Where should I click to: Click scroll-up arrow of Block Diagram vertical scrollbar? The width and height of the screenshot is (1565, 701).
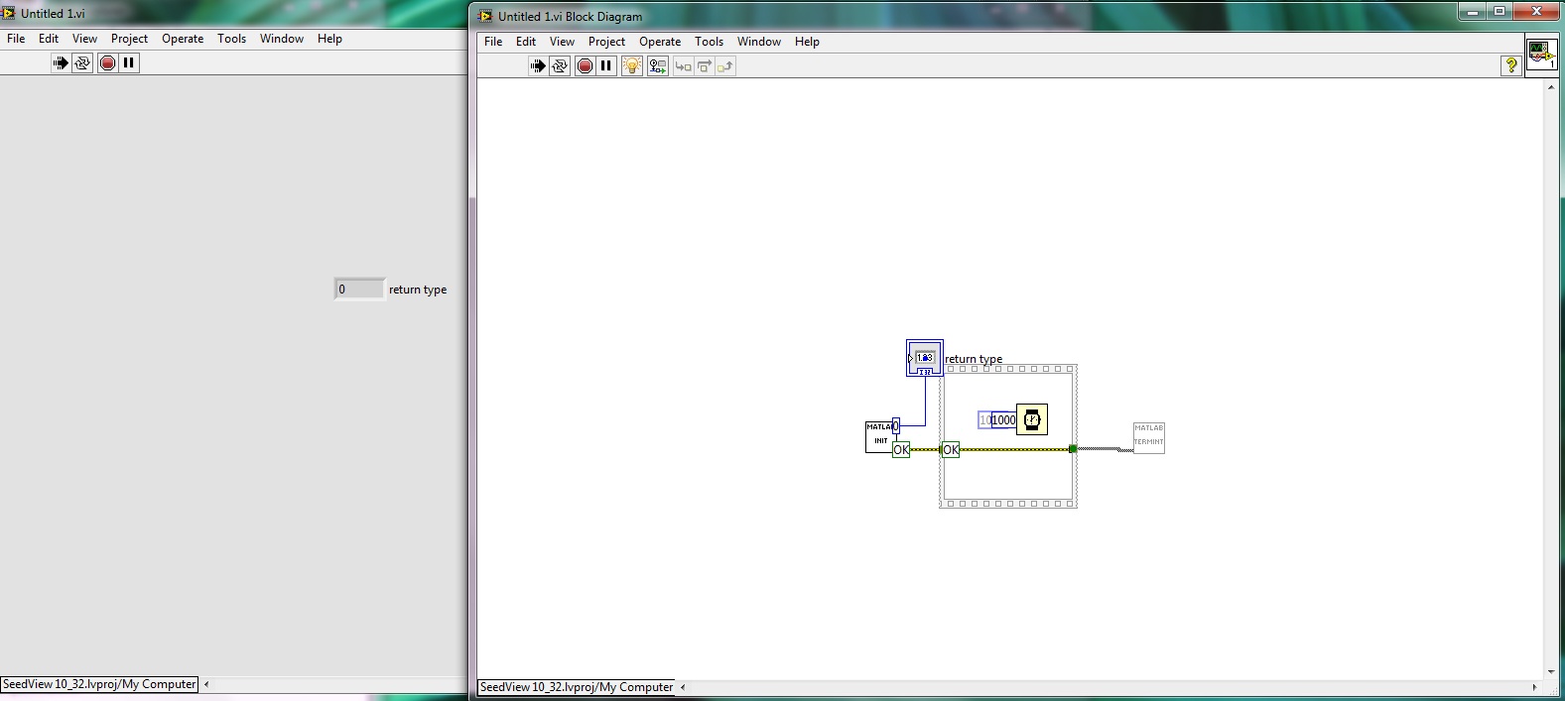click(x=1552, y=87)
